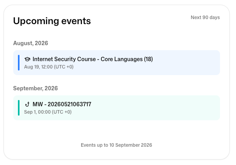Select the Sep 1, 00:00 date text

(37, 112)
